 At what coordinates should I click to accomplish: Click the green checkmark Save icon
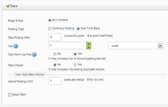[8, 6]
